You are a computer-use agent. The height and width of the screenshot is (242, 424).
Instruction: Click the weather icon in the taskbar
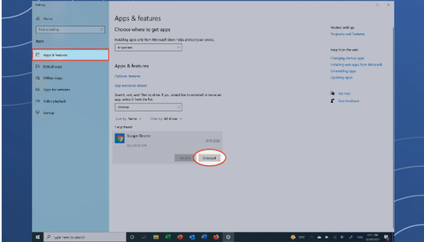pos(293,237)
